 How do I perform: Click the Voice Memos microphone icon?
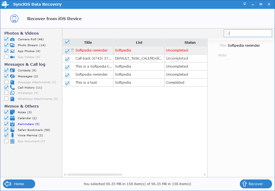coord(12,135)
